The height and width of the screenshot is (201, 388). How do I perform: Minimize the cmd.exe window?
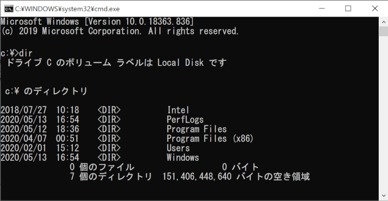pos(322,9)
